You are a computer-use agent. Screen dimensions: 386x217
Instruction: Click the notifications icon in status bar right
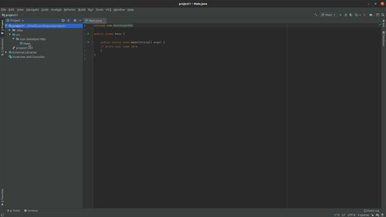tap(378, 215)
